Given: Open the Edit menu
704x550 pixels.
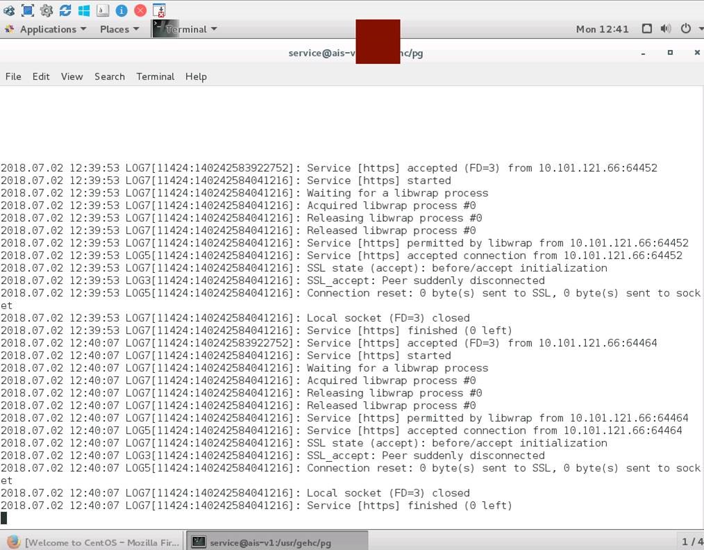Looking at the screenshot, I should pyautogui.click(x=41, y=76).
